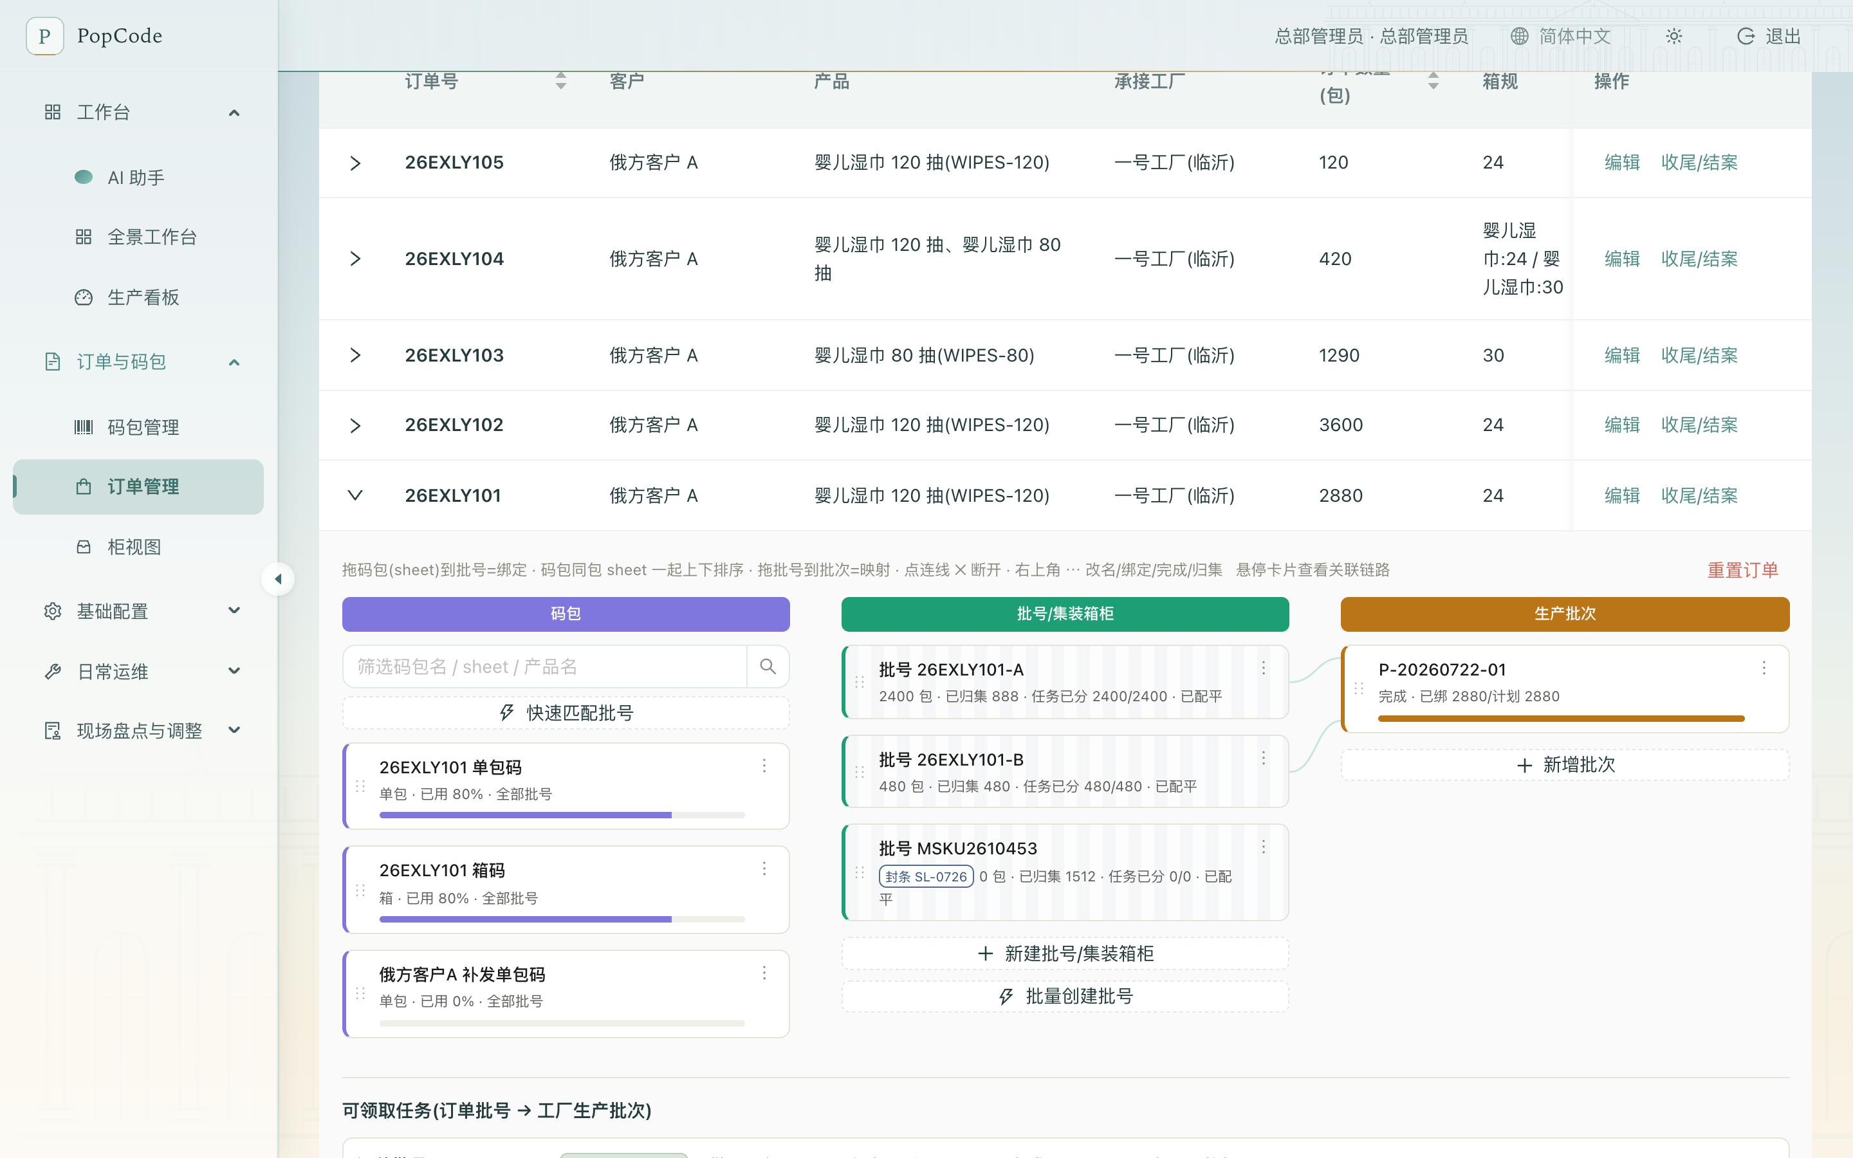The height and width of the screenshot is (1158, 1853).
Task: Click usage progress bar of 26EXLY101 单包码
Action: click(562, 816)
